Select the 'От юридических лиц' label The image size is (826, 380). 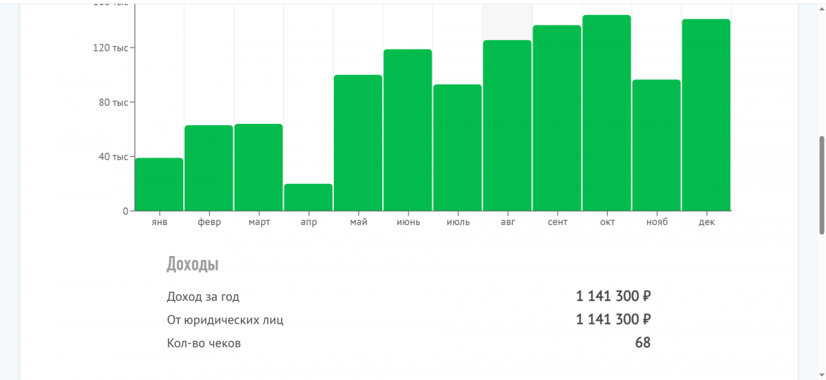pos(225,319)
